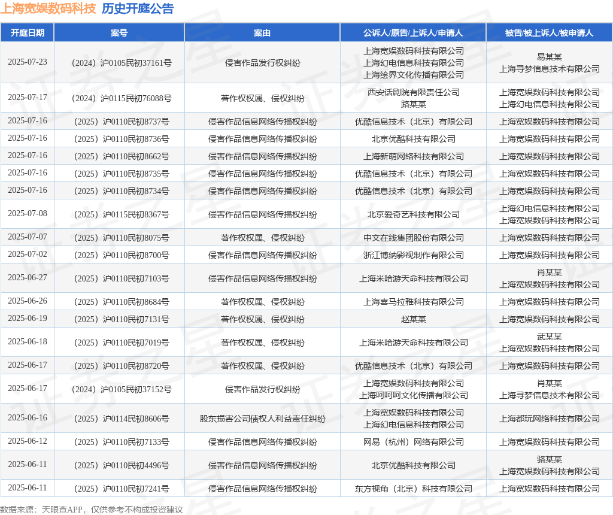
Task: Click plaintiff 浙江博纳影视制作有限公司
Action: tap(414, 255)
